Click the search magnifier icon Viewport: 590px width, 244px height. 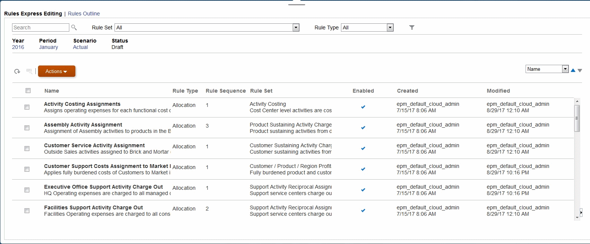click(x=74, y=27)
